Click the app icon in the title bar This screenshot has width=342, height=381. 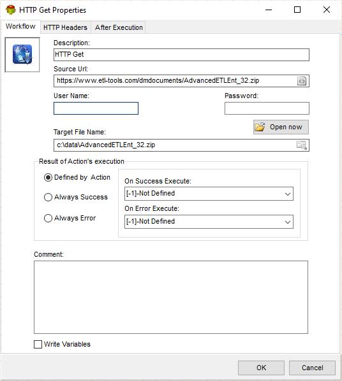click(x=10, y=10)
